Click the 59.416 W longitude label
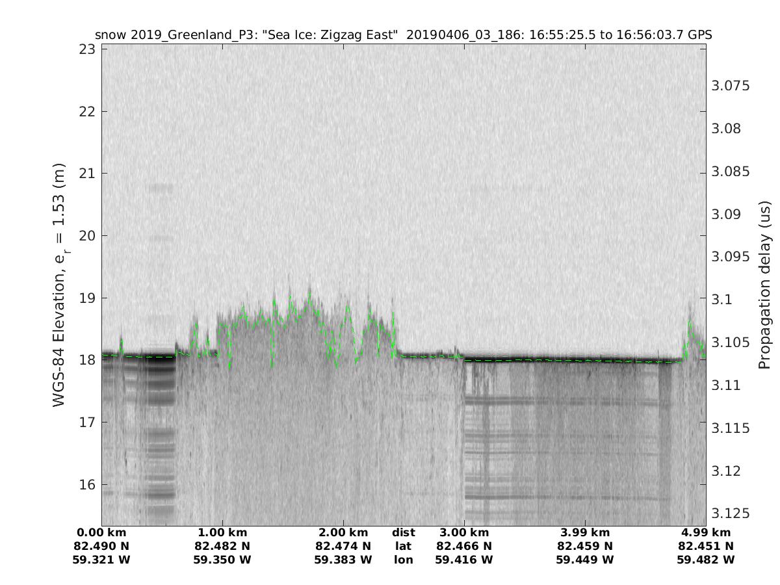780x585 pixels. (464, 560)
